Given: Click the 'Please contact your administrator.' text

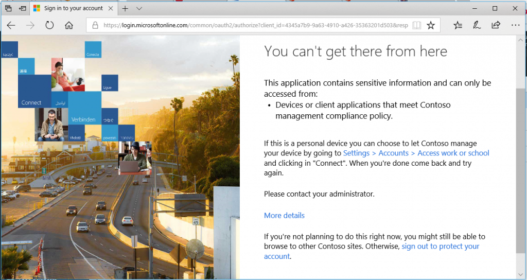Looking at the screenshot, I should pos(319,194).
